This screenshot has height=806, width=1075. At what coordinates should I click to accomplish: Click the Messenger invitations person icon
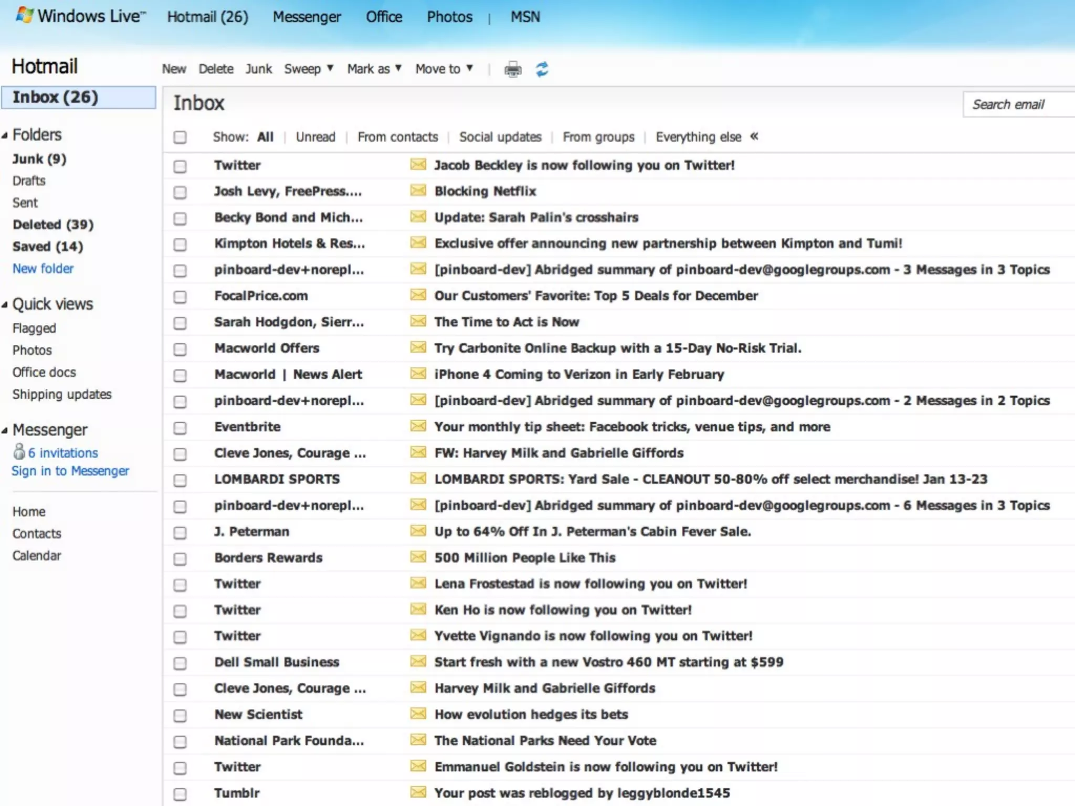pos(19,451)
